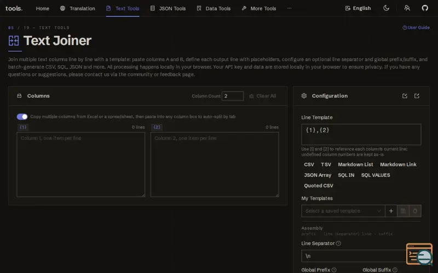Apply the CSV template preset
The height and width of the screenshot is (273, 438).
pyautogui.click(x=309, y=164)
